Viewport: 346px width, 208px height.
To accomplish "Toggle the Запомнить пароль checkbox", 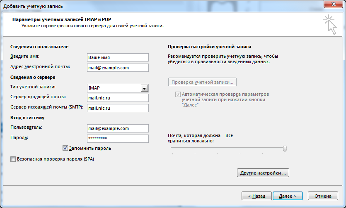I will pos(65,148).
